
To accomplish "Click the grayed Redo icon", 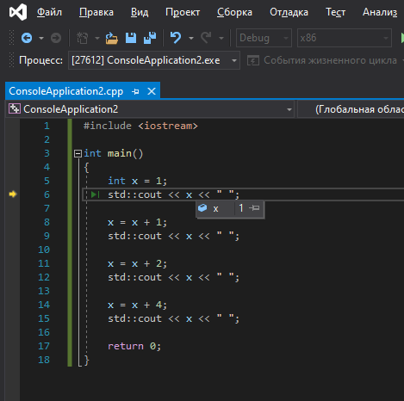I will point(206,38).
